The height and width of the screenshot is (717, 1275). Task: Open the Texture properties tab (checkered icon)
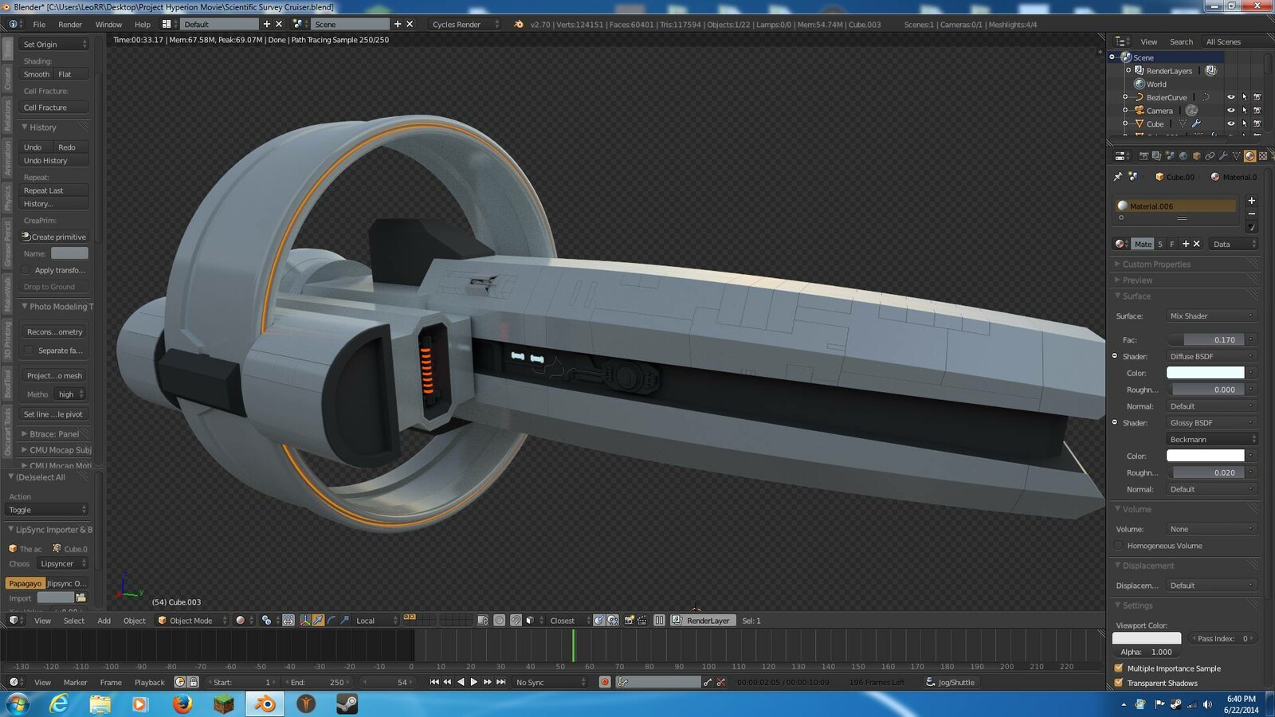pos(1263,156)
